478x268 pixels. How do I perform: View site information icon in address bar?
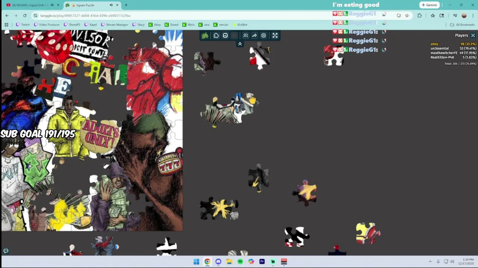pyautogui.click(x=35, y=15)
